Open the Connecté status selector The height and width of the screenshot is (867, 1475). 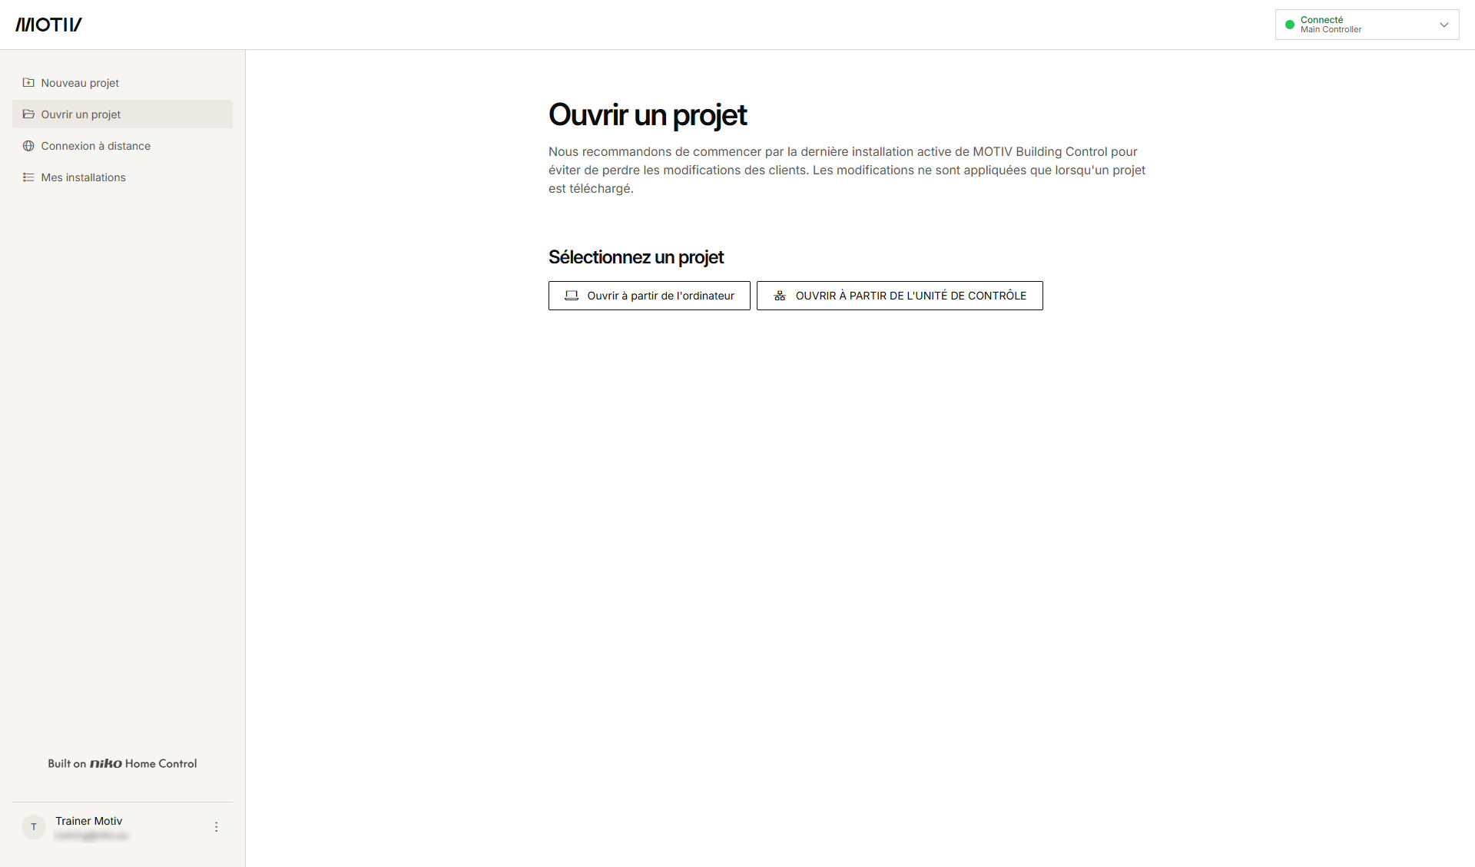click(x=1367, y=25)
